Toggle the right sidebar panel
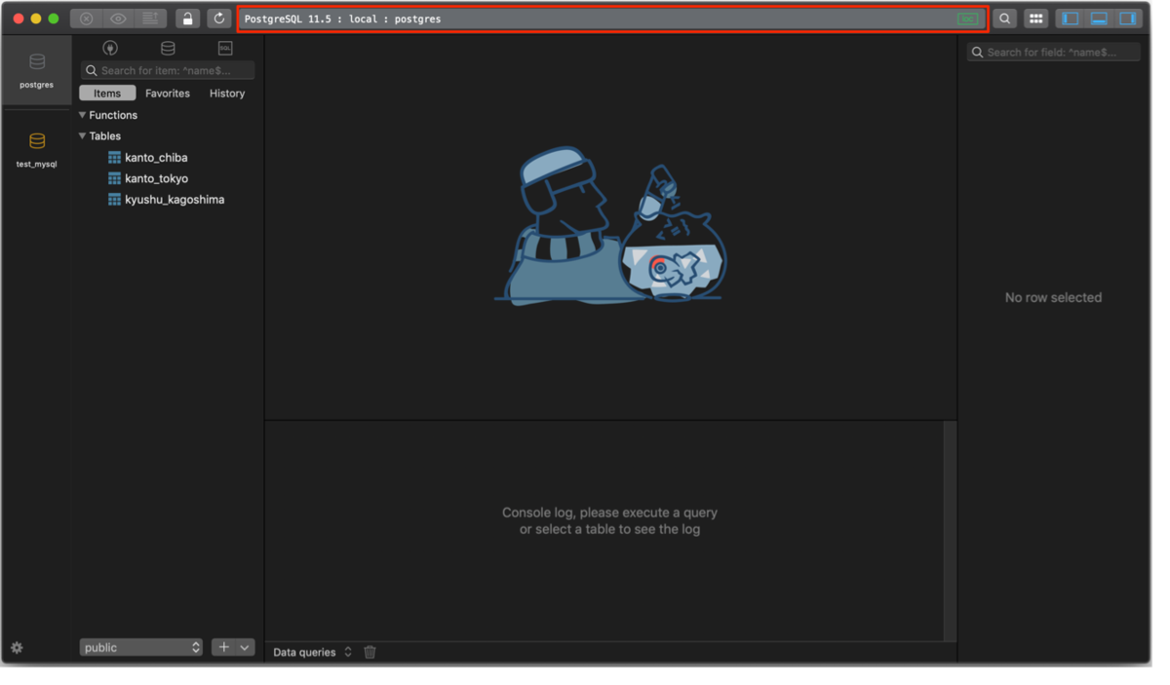This screenshot has height=685, width=1170. pos(1128,19)
